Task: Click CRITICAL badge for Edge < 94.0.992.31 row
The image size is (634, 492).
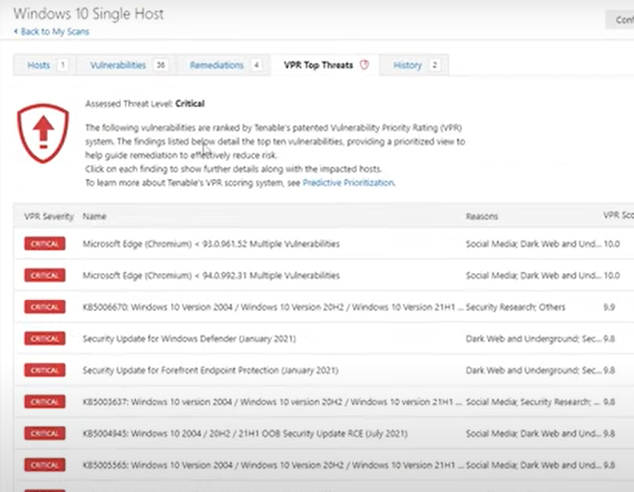Action: (45, 275)
